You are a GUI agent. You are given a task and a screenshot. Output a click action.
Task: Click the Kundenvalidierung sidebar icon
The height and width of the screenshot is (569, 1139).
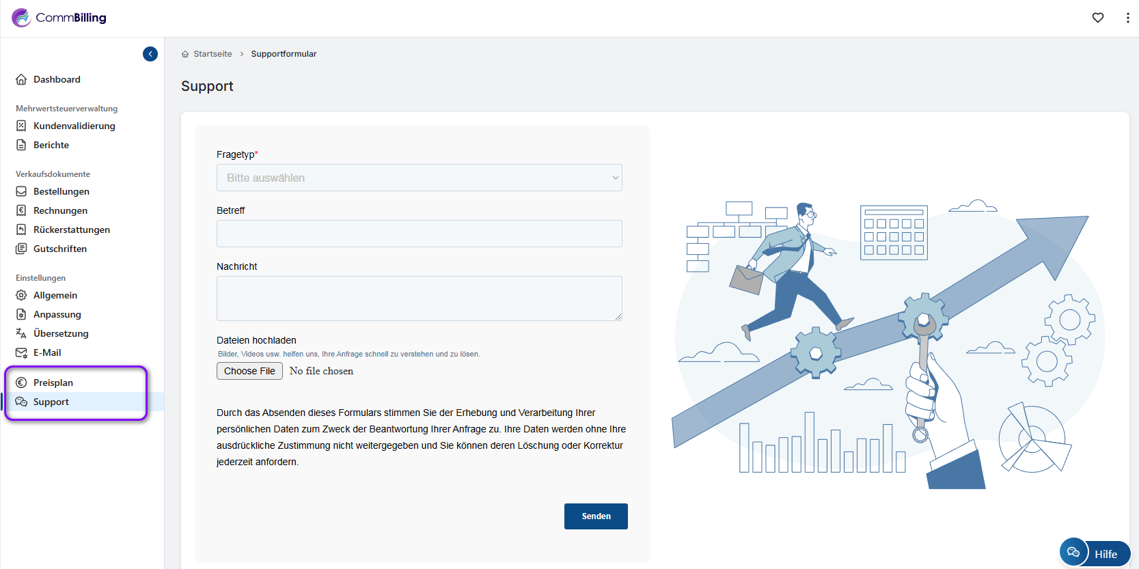21,126
